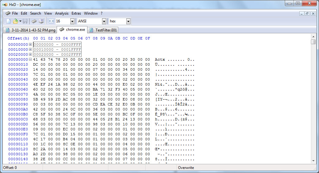Click offset label 00030140
The image size is (319, 173).
[x=18, y=159]
